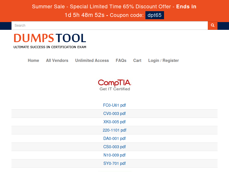Click the countdown timer text in banner
Image resolution: width=229 pixels, height=172 pixels.
click(x=84, y=15)
